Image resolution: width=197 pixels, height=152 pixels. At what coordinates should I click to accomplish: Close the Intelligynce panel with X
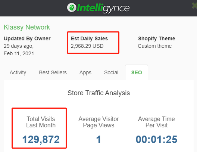pyautogui.click(x=195, y=6)
